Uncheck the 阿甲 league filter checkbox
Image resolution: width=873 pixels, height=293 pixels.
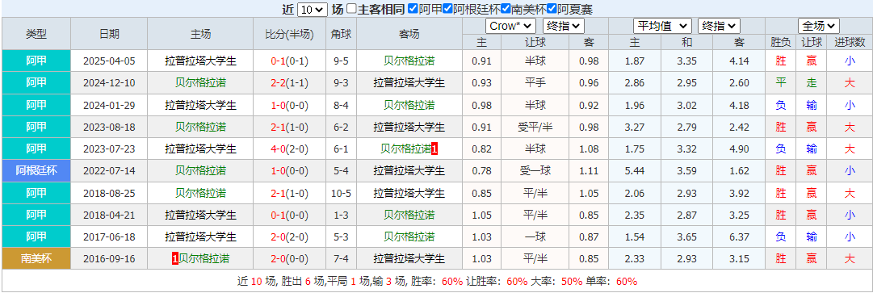click(x=413, y=9)
